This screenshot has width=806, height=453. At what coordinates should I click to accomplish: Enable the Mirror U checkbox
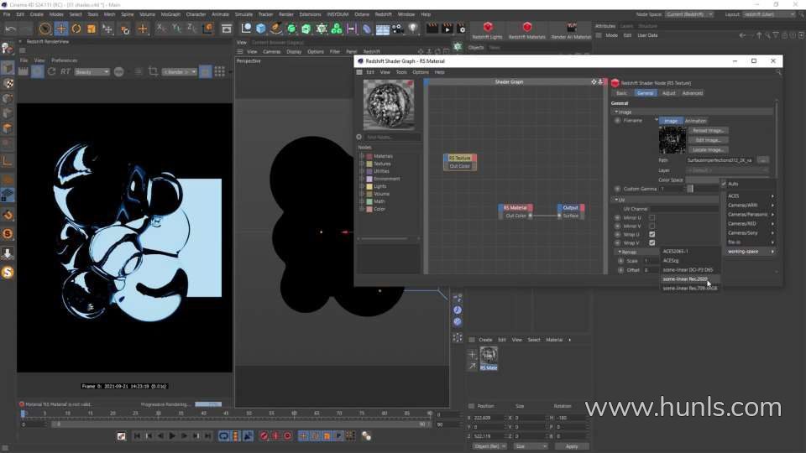point(652,217)
